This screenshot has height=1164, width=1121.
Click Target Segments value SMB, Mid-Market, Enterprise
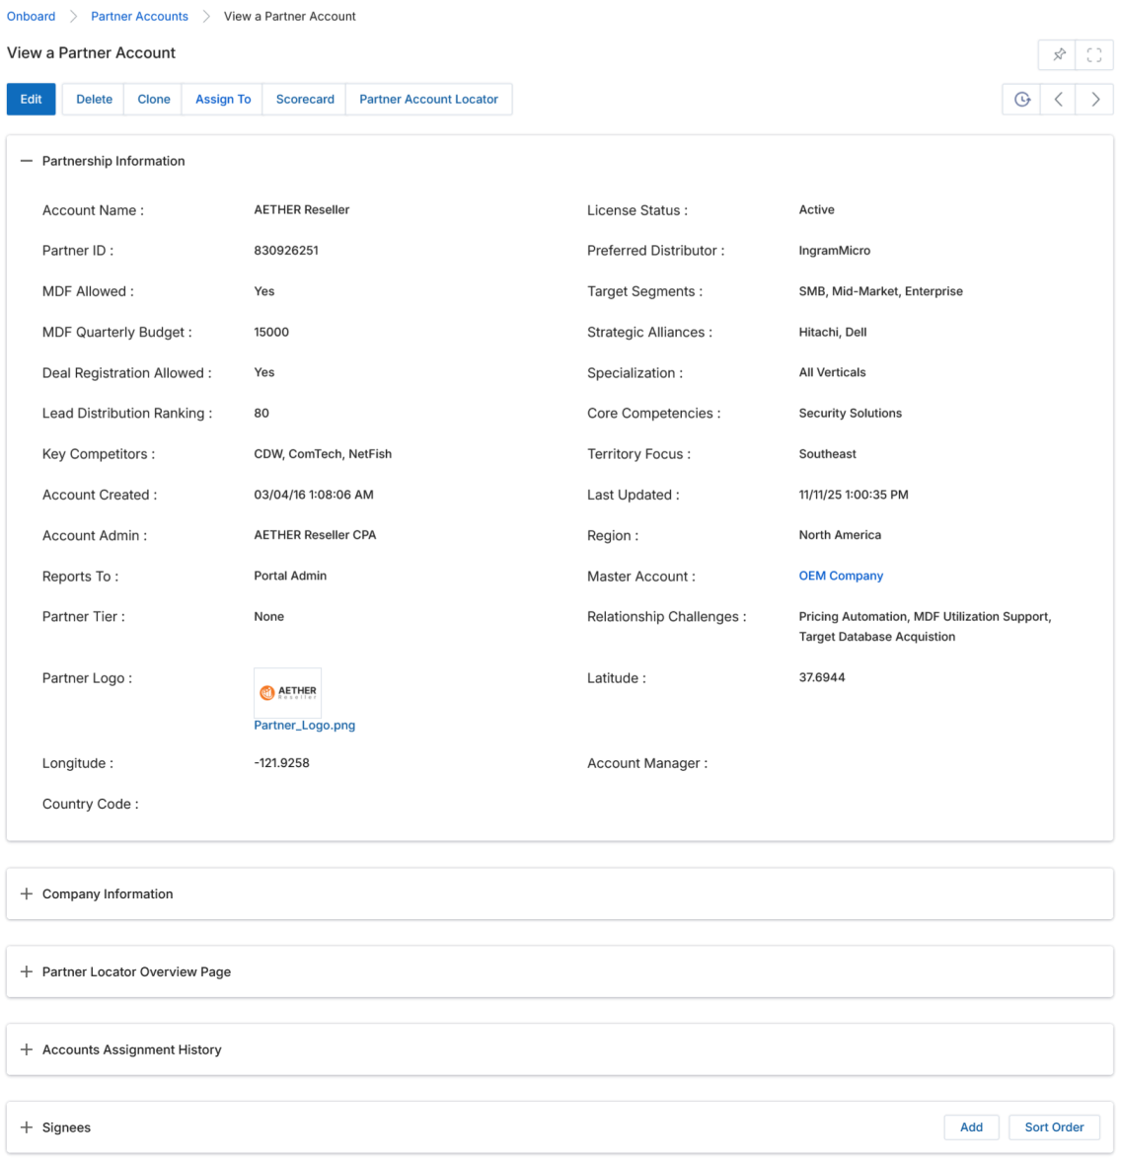(x=880, y=292)
